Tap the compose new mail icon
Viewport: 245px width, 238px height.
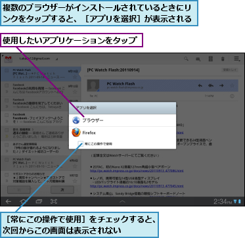point(198,59)
